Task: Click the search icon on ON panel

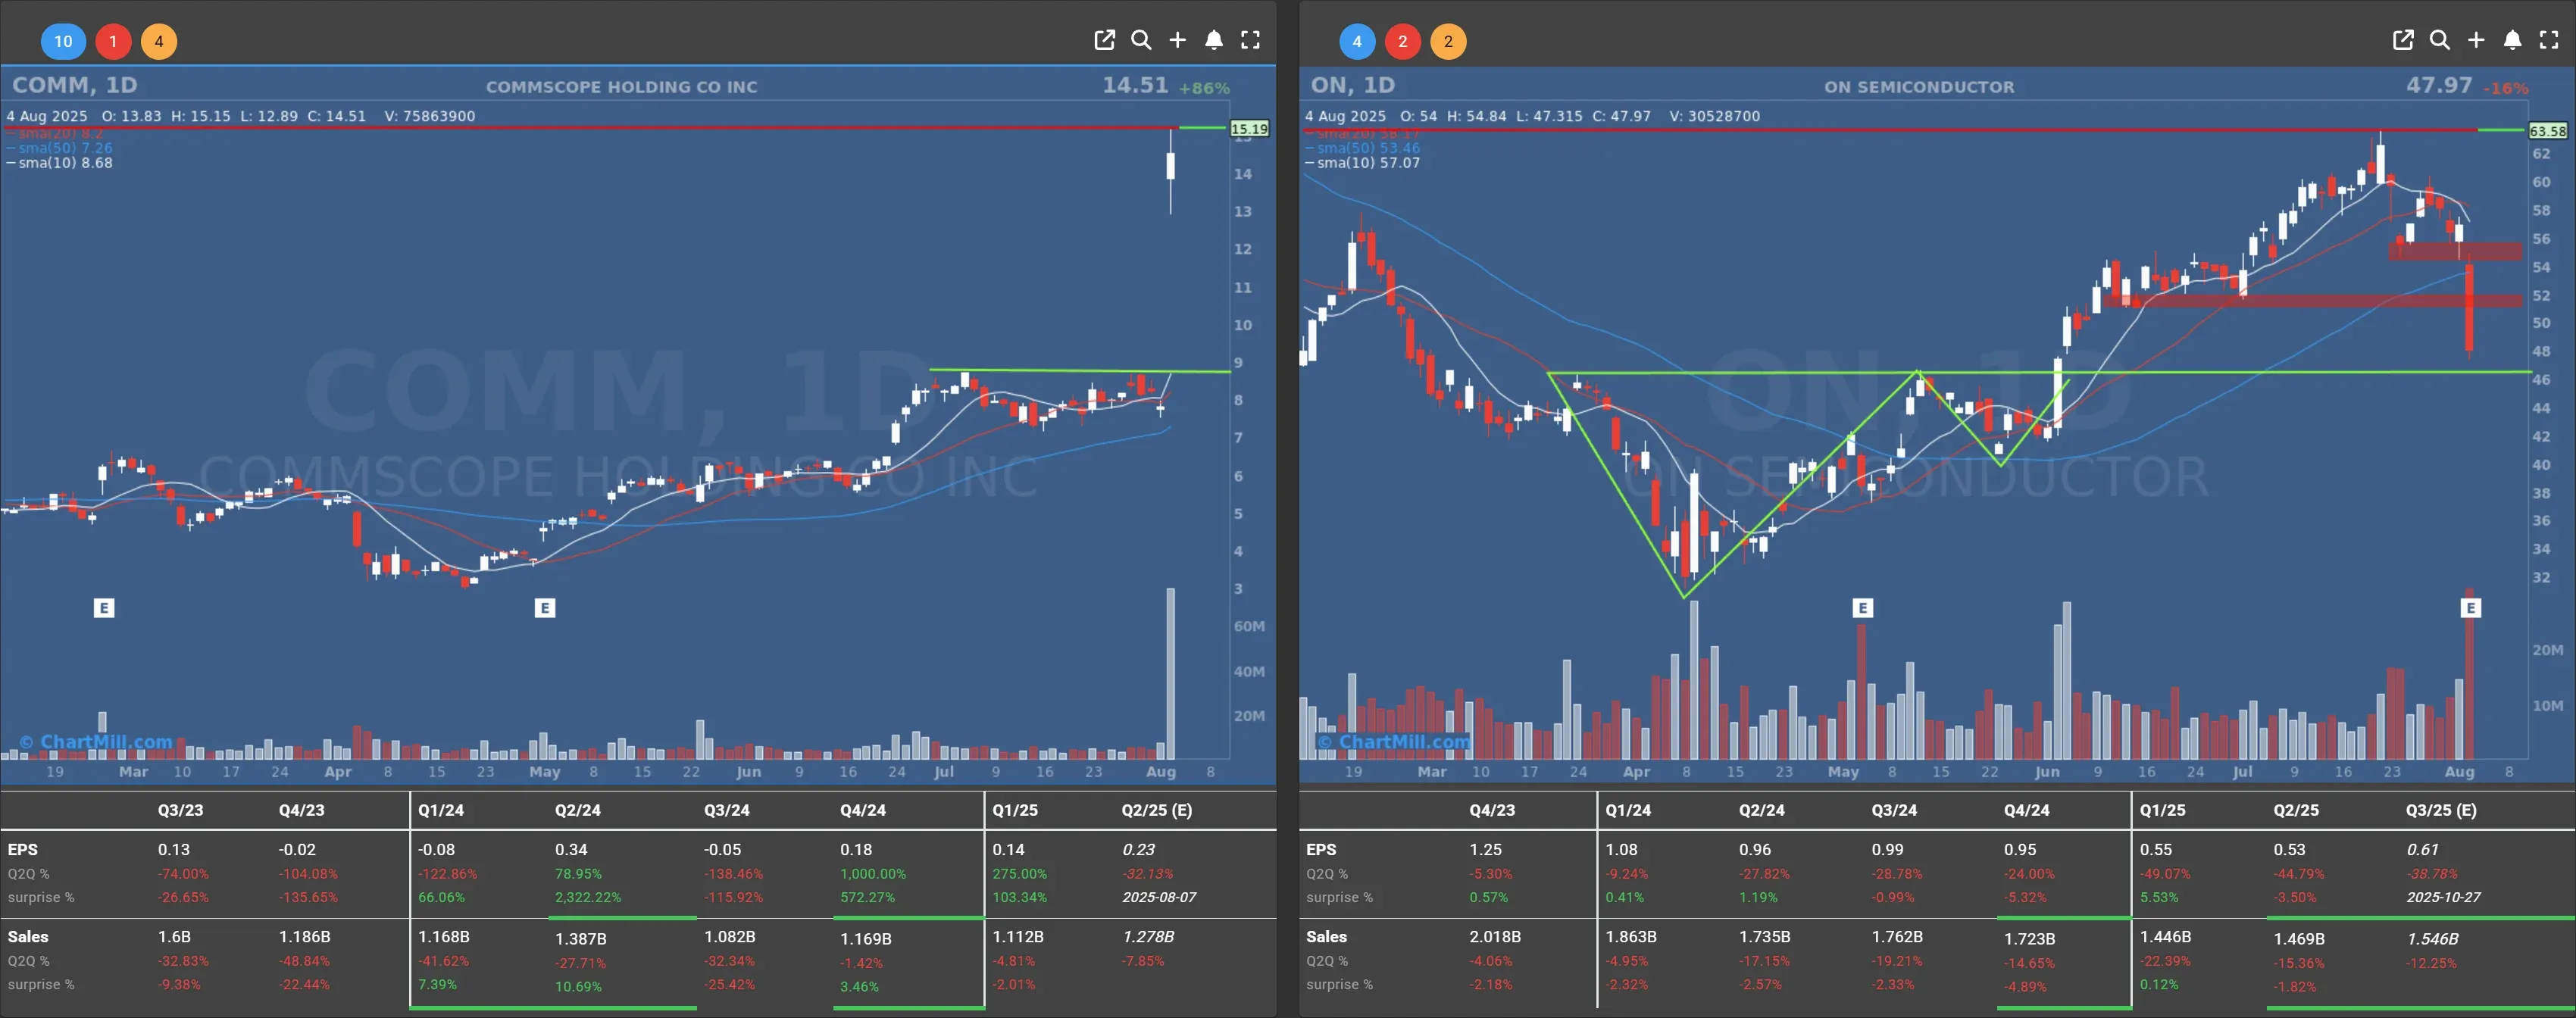Action: pyautogui.click(x=2440, y=40)
